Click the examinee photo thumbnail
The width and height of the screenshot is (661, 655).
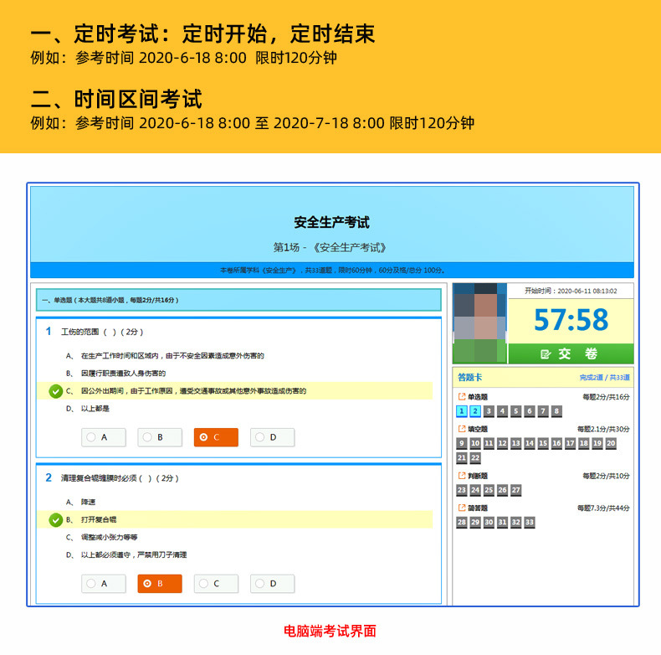tap(479, 323)
